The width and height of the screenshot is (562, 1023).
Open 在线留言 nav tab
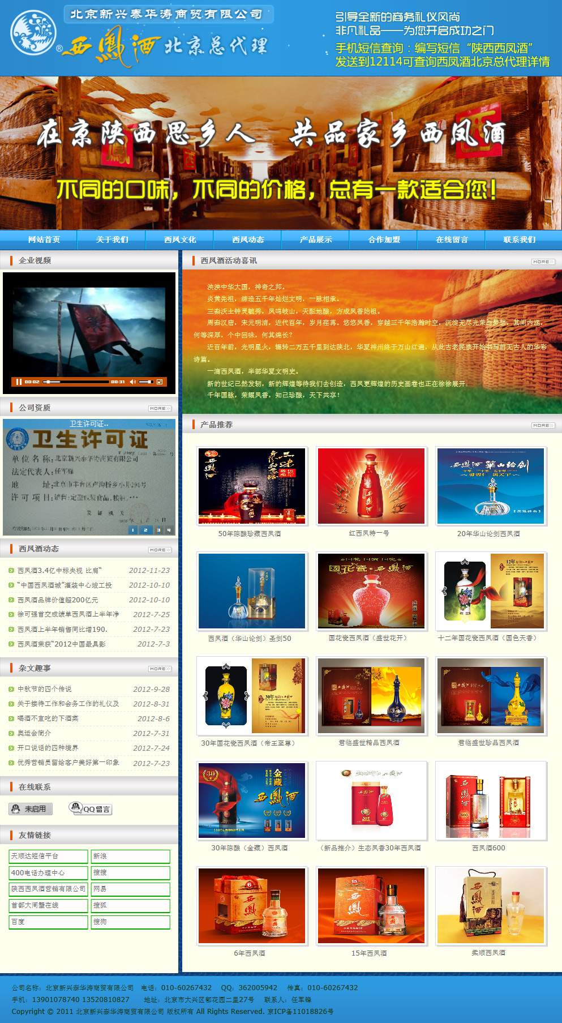pyautogui.click(x=452, y=239)
